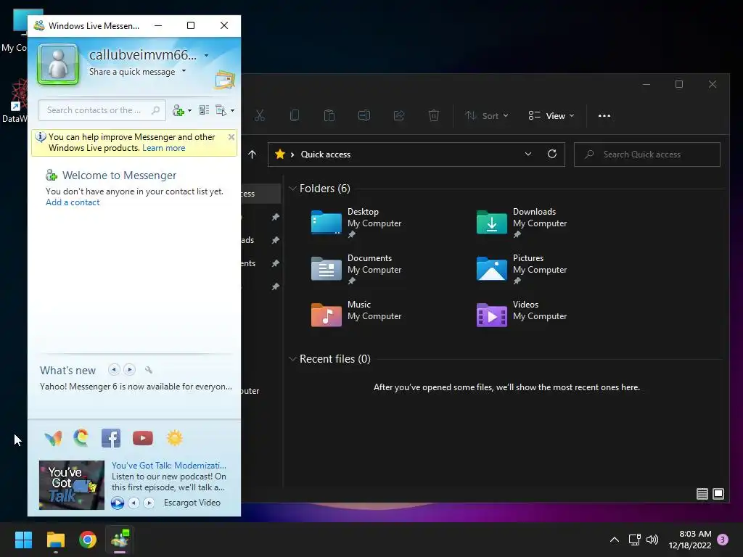743x557 pixels.
Task: Open the Windows Start menu
Action: coord(23,540)
